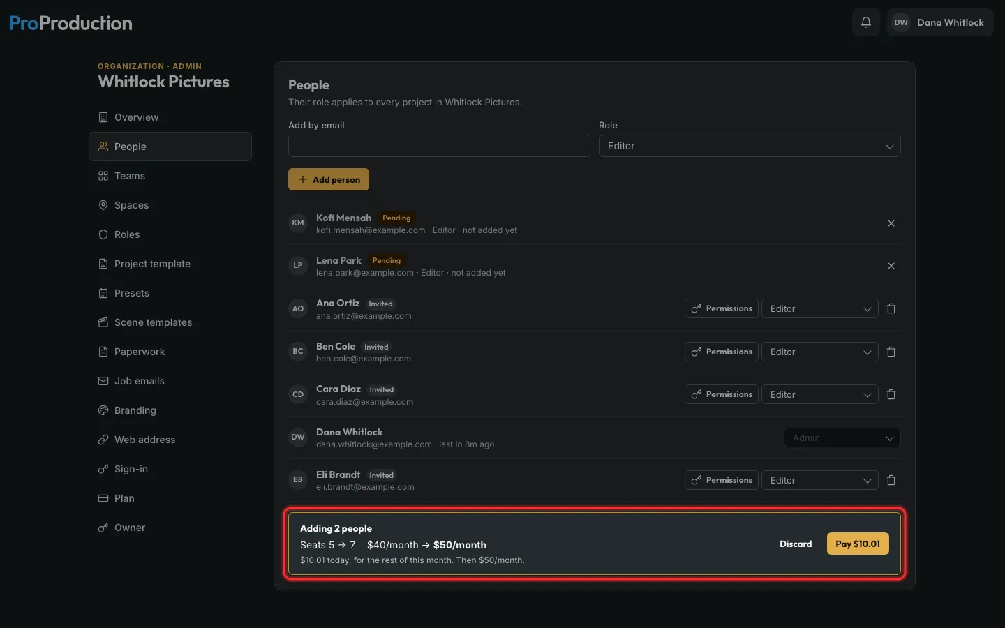This screenshot has height=628, width=1005.
Task: Delete Ana Ortiz with trash icon
Action: pyautogui.click(x=891, y=308)
